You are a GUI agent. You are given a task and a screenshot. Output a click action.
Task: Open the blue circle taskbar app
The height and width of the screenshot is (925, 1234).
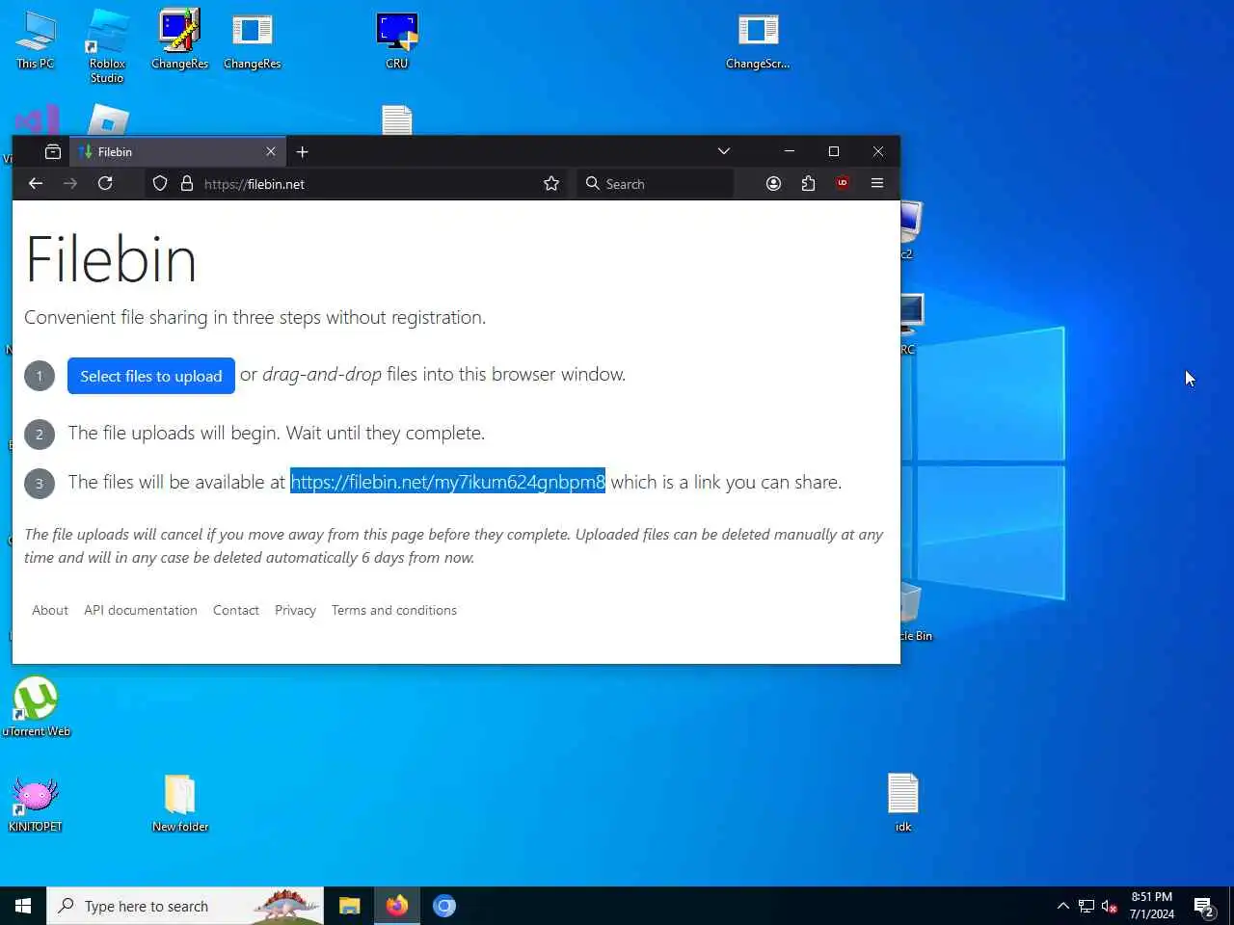(444, 906)
